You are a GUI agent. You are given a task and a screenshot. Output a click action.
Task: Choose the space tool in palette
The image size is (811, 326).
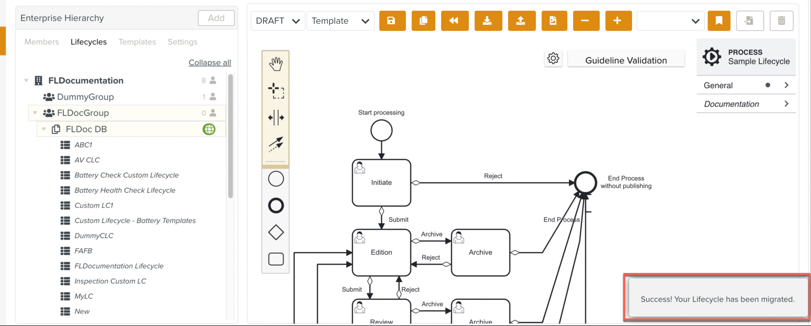[x=275, y=117]
